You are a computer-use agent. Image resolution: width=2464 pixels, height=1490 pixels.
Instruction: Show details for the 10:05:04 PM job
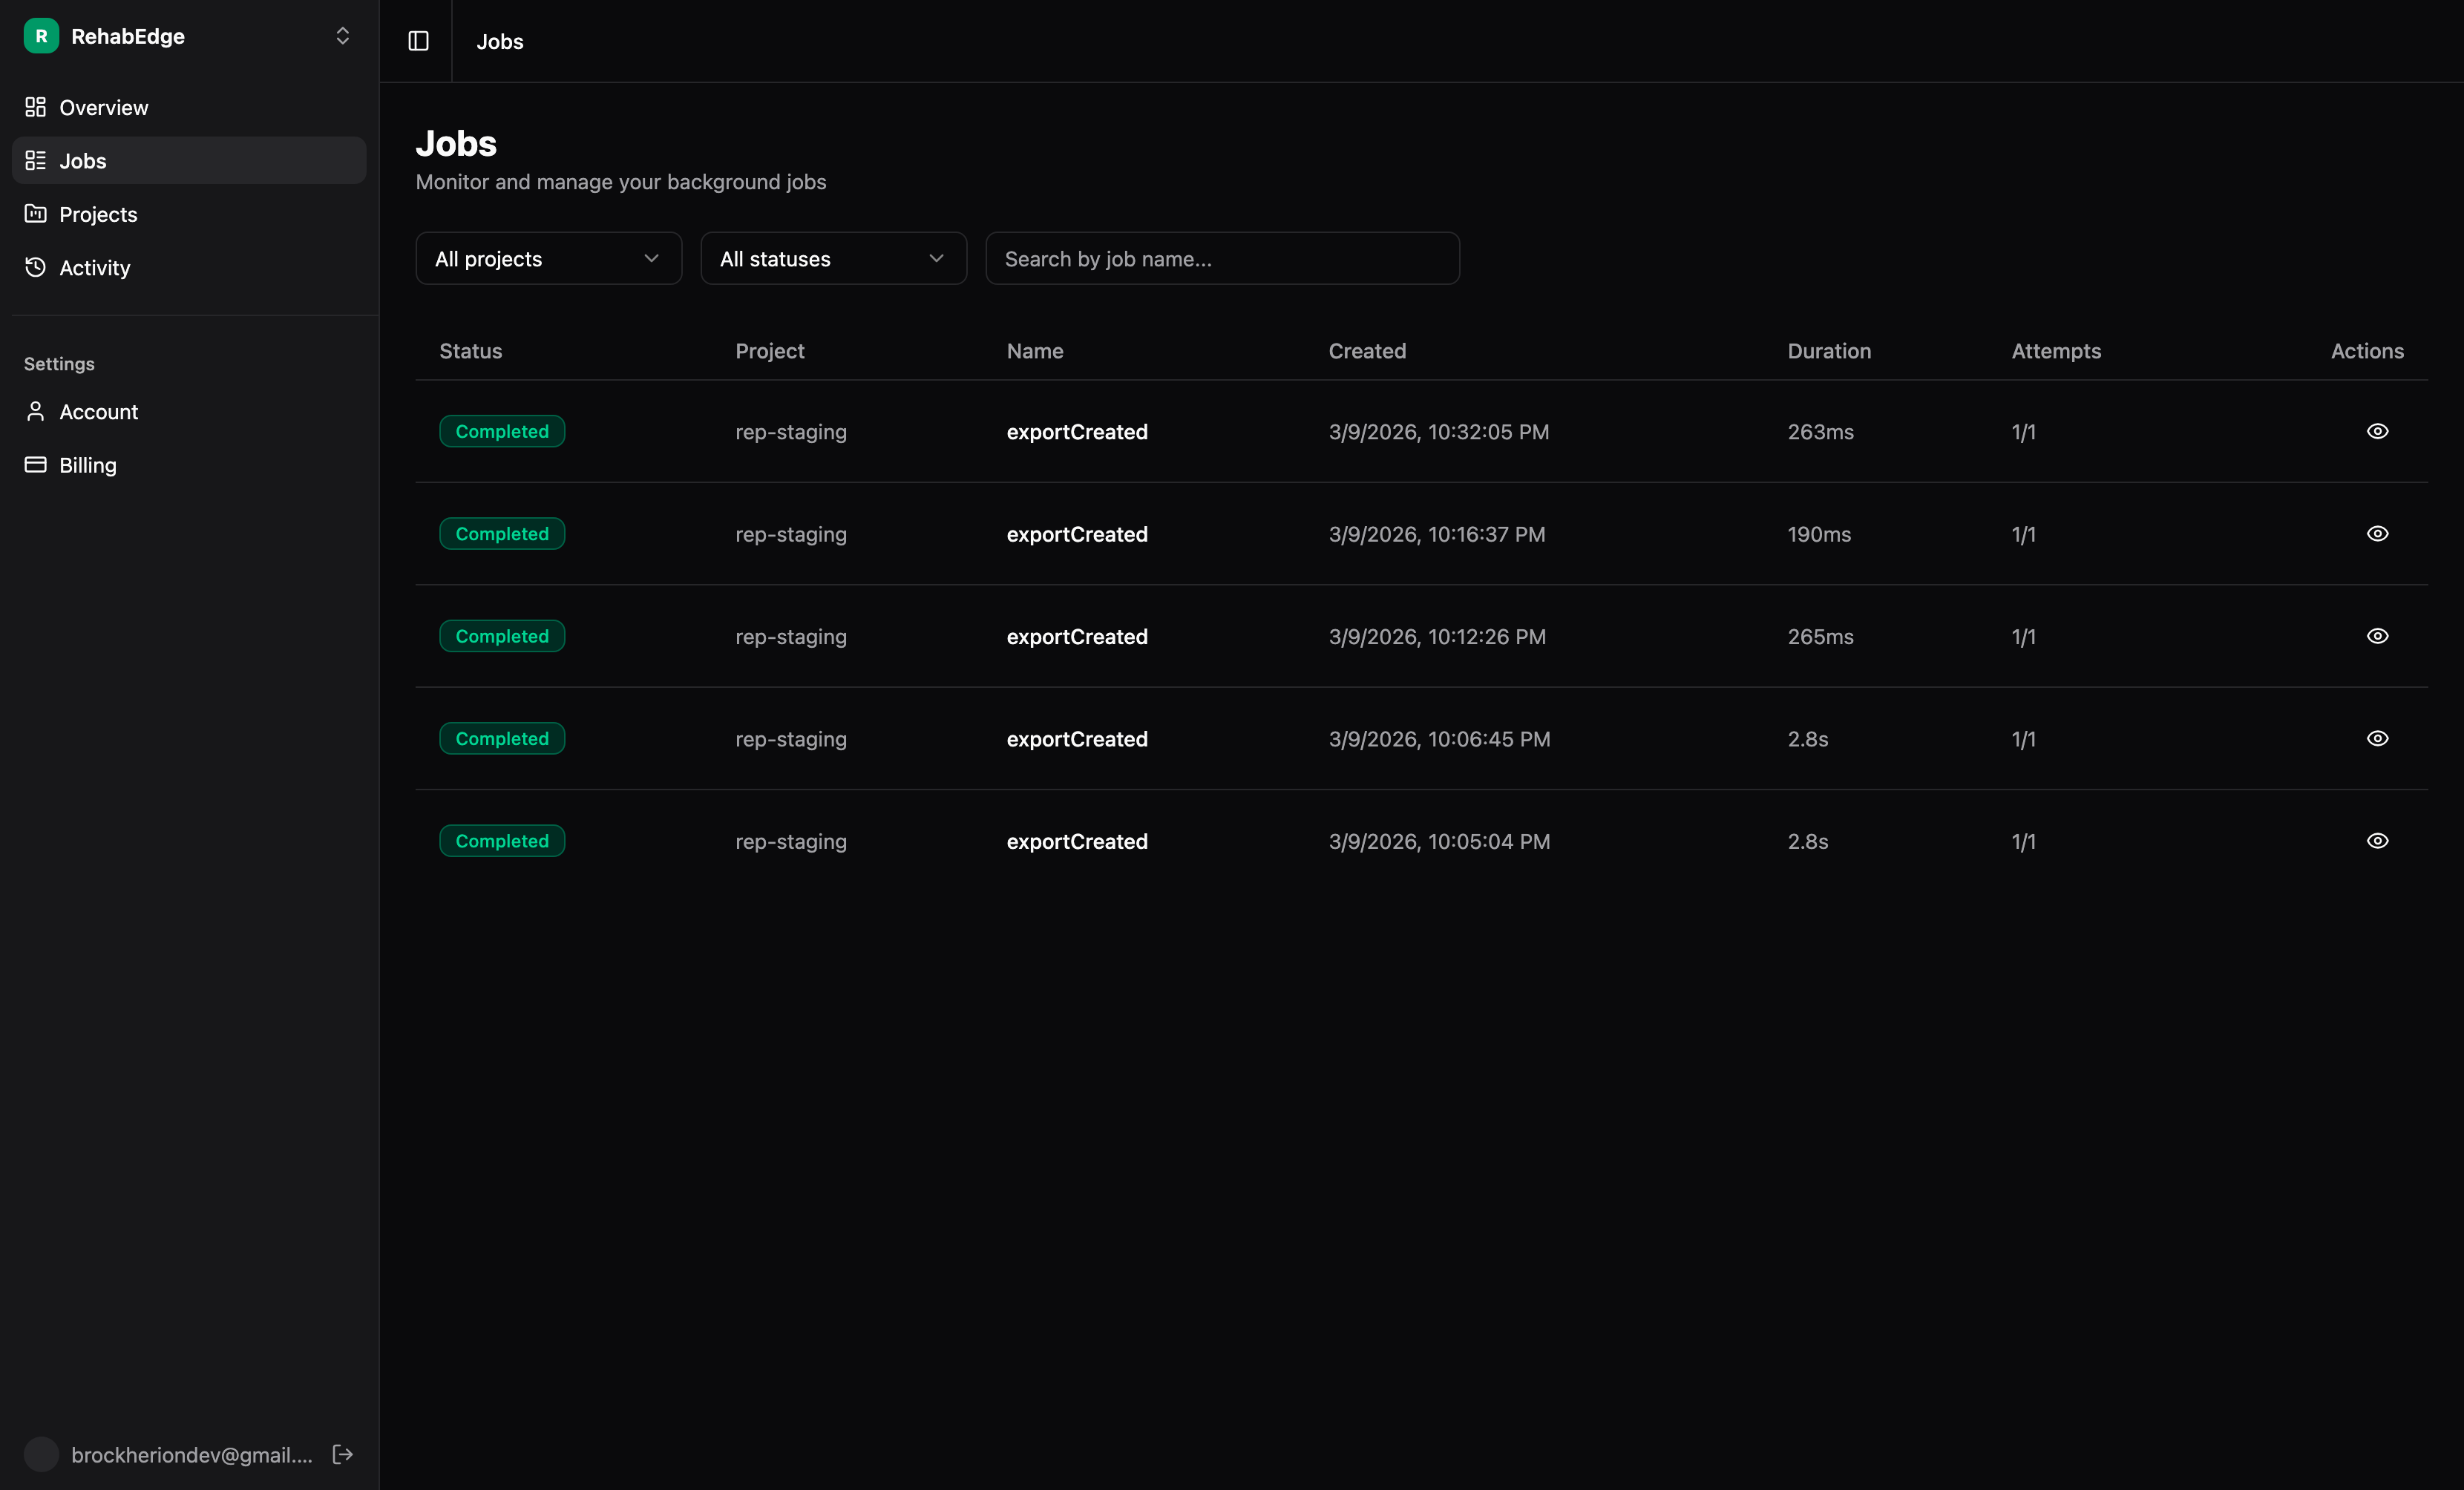2377,840
